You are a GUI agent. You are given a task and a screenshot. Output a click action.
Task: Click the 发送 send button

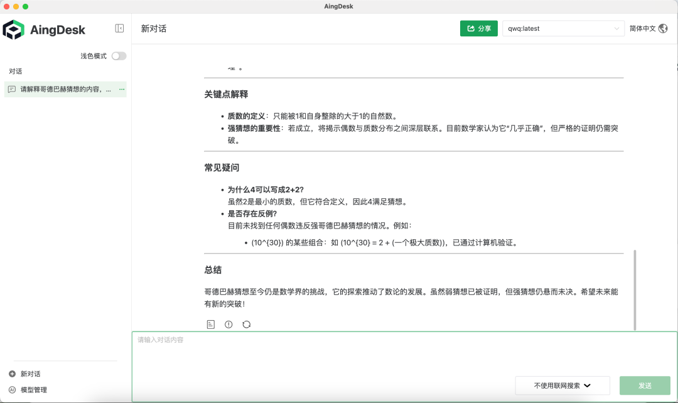tap(645, 385)
